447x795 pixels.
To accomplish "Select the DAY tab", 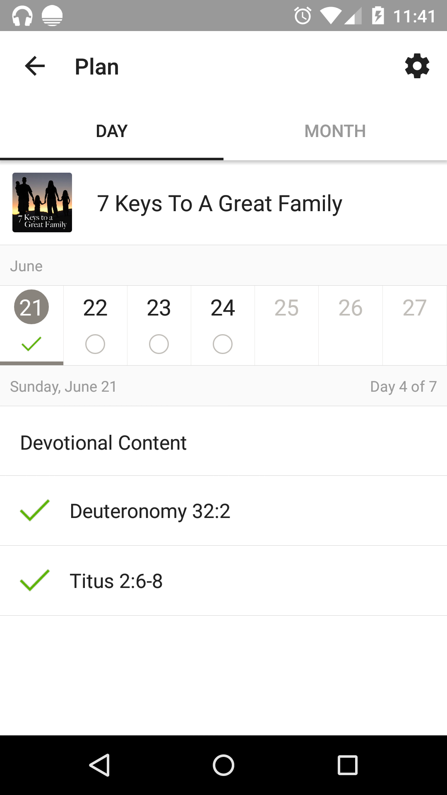I will point(112,131).
